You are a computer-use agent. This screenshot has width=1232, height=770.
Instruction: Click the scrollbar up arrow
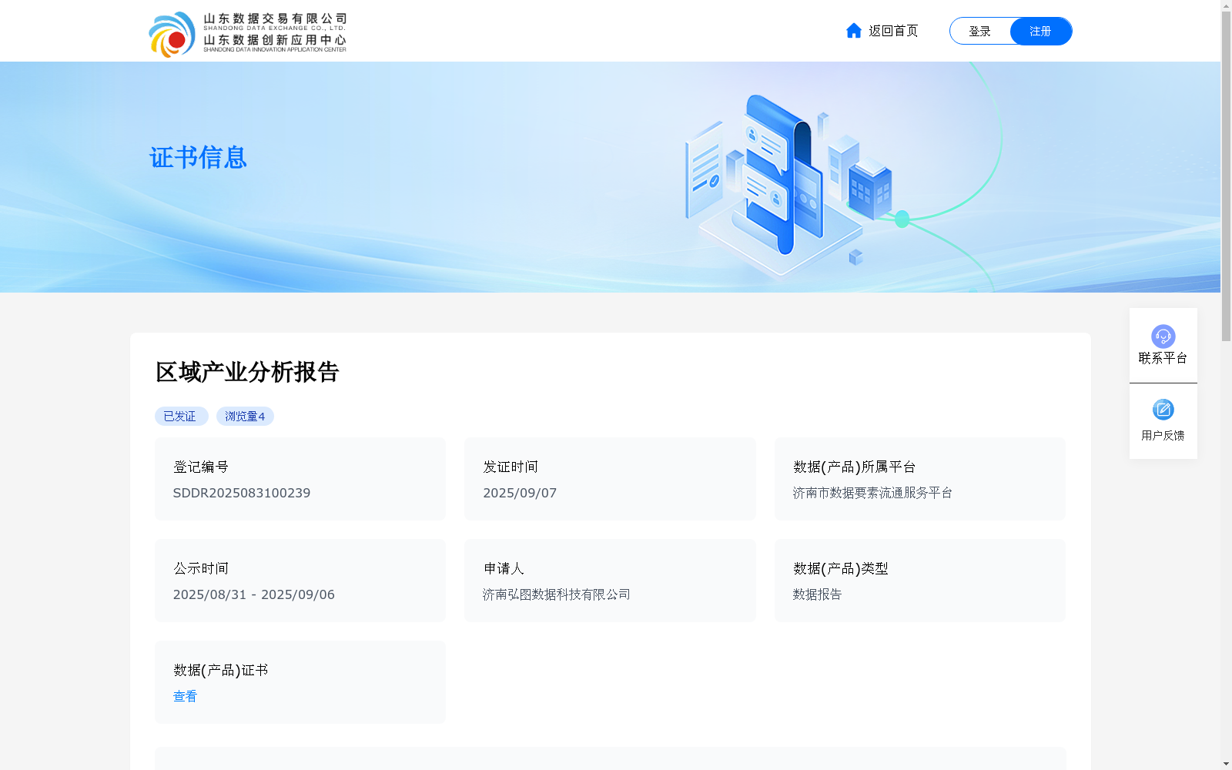tap(1227, 5)
